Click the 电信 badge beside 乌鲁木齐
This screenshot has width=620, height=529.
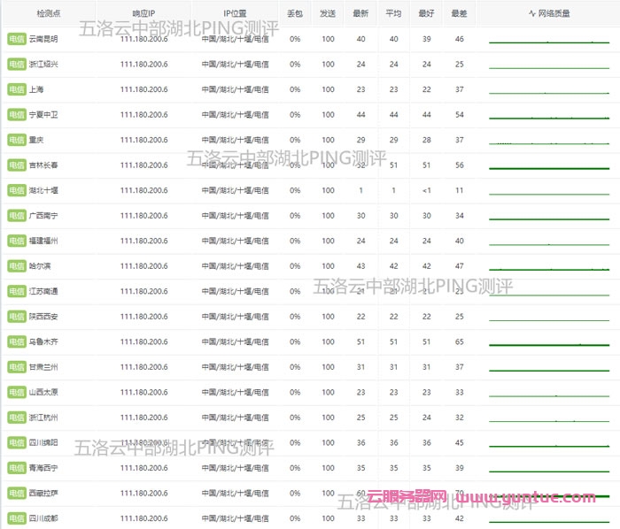16,342
